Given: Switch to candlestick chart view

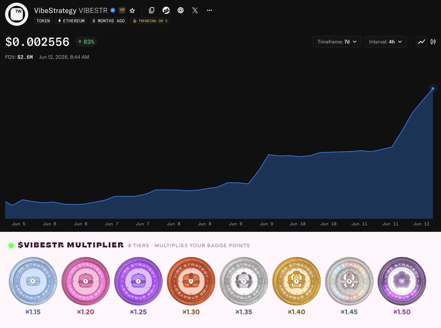Looking at the screenshot, I should coord(433,42).
